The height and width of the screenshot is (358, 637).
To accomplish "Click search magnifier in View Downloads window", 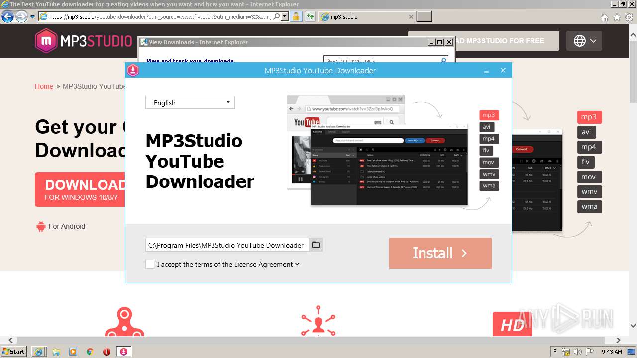I will pos(443,60).
